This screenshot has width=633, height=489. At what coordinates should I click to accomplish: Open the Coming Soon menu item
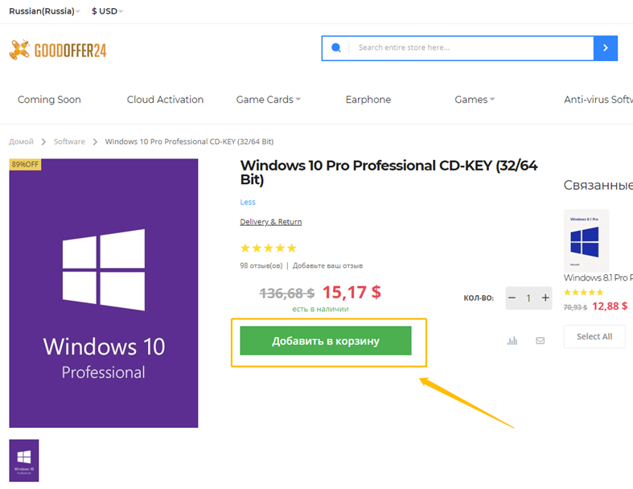click(49, 100)
